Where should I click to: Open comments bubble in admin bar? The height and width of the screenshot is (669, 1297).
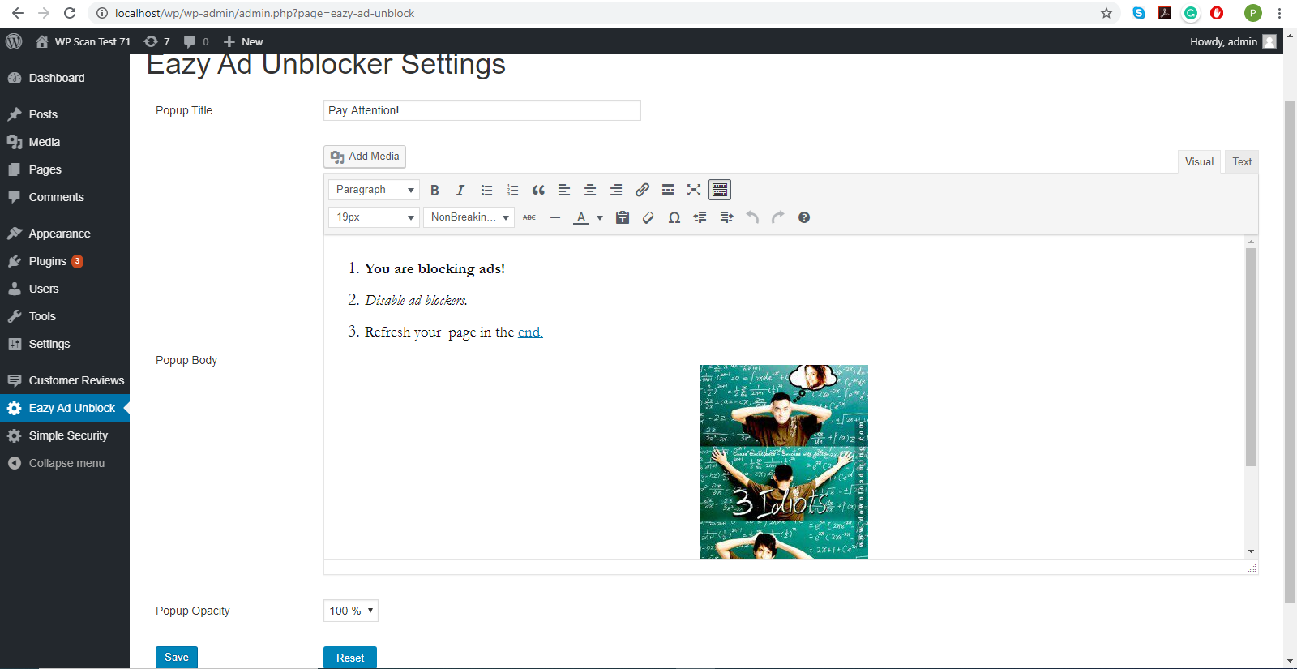(195, 41)
